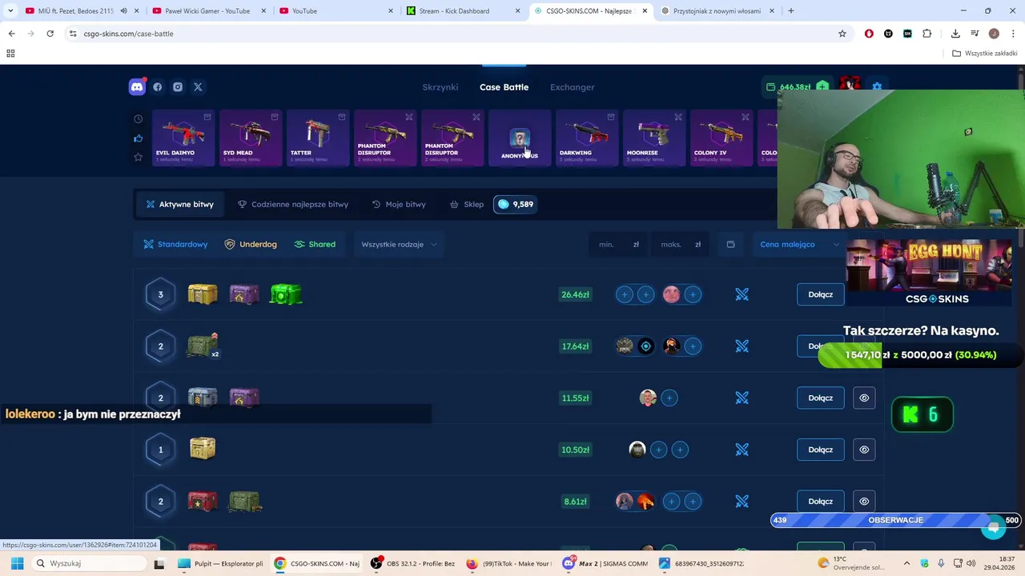Image resolution: width=1025 pixels, height=576 pixels.
Task: Join the 26.46zł battle with Dołącz
Action: coord(821,294)
